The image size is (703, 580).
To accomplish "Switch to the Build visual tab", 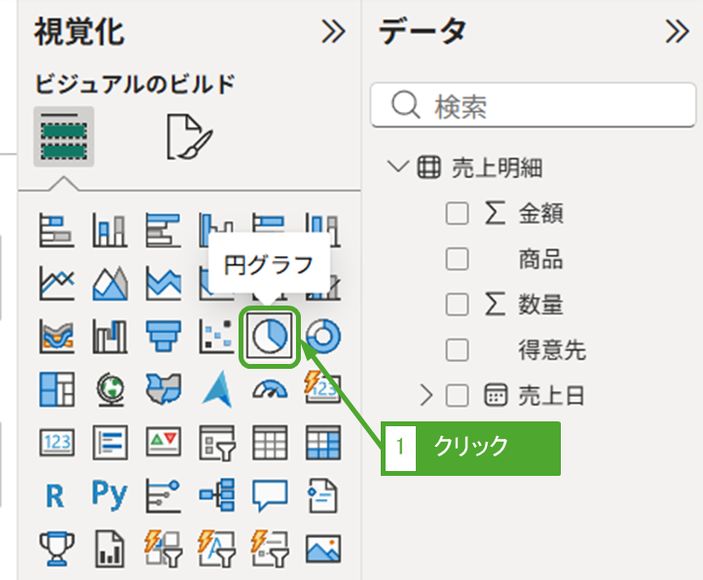I will click(x=63, y=137).
